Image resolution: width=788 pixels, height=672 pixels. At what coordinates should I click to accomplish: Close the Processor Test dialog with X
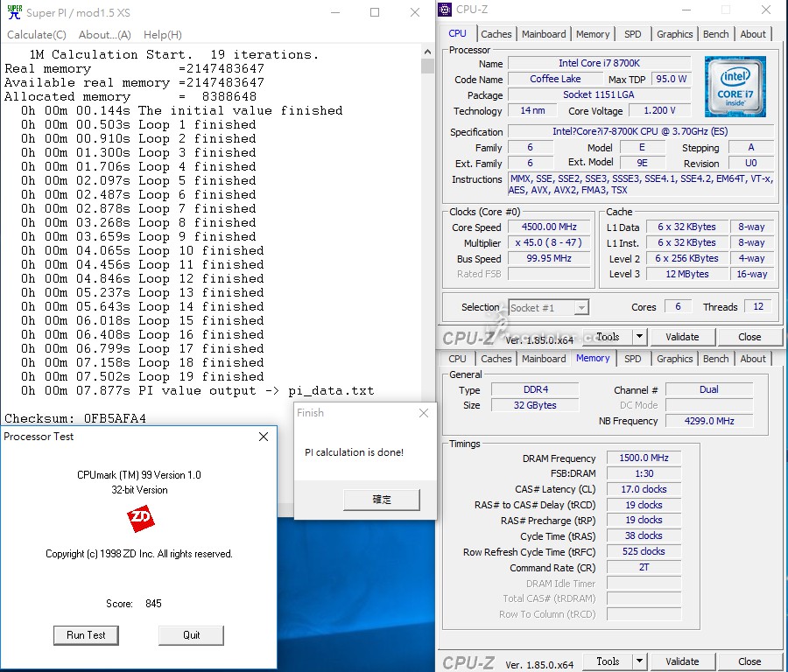(x=264, y=437)
